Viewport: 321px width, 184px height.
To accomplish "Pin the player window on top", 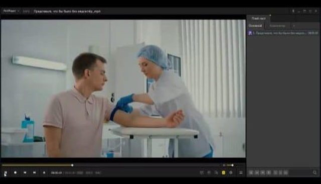I will coord(293,11).
